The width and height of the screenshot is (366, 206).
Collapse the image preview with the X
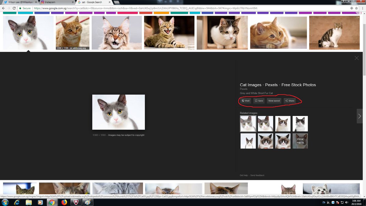(356, 58)
